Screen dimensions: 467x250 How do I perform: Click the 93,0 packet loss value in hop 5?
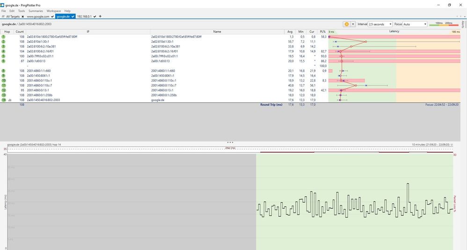(324, 56)
